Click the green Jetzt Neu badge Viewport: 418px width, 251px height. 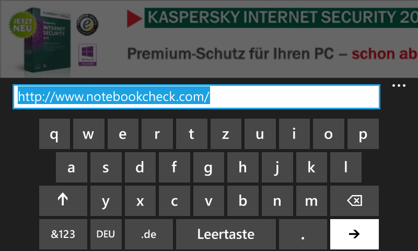click(x=22, y=25)
